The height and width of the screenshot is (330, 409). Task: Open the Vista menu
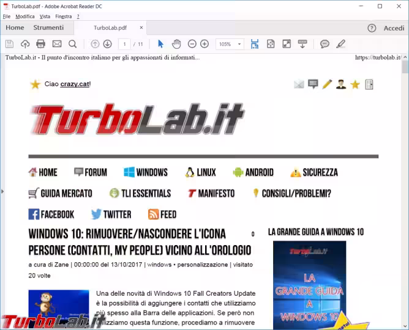(x=45, y=16)
